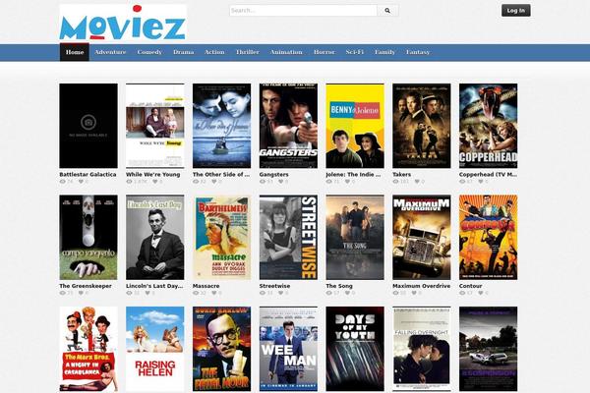The height and width of the screenshot is (393, 590).
Task: Open the Family category
Action: point(384,52)
